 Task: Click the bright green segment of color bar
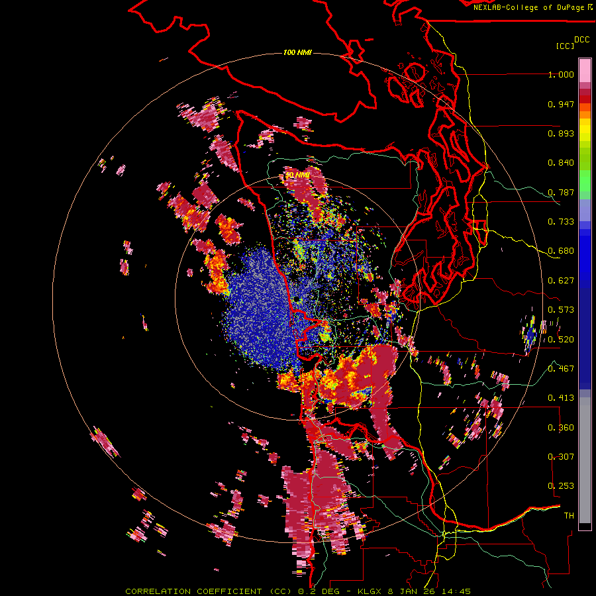coord(585,181)
